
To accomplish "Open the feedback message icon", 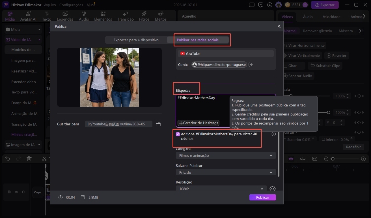I will click(261, 5).
